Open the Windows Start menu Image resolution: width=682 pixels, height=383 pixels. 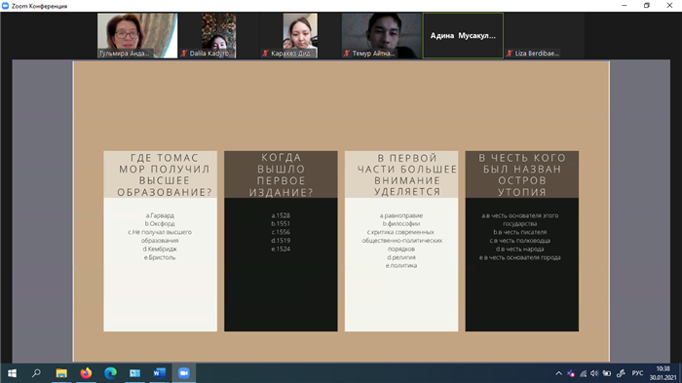point(12,373)
